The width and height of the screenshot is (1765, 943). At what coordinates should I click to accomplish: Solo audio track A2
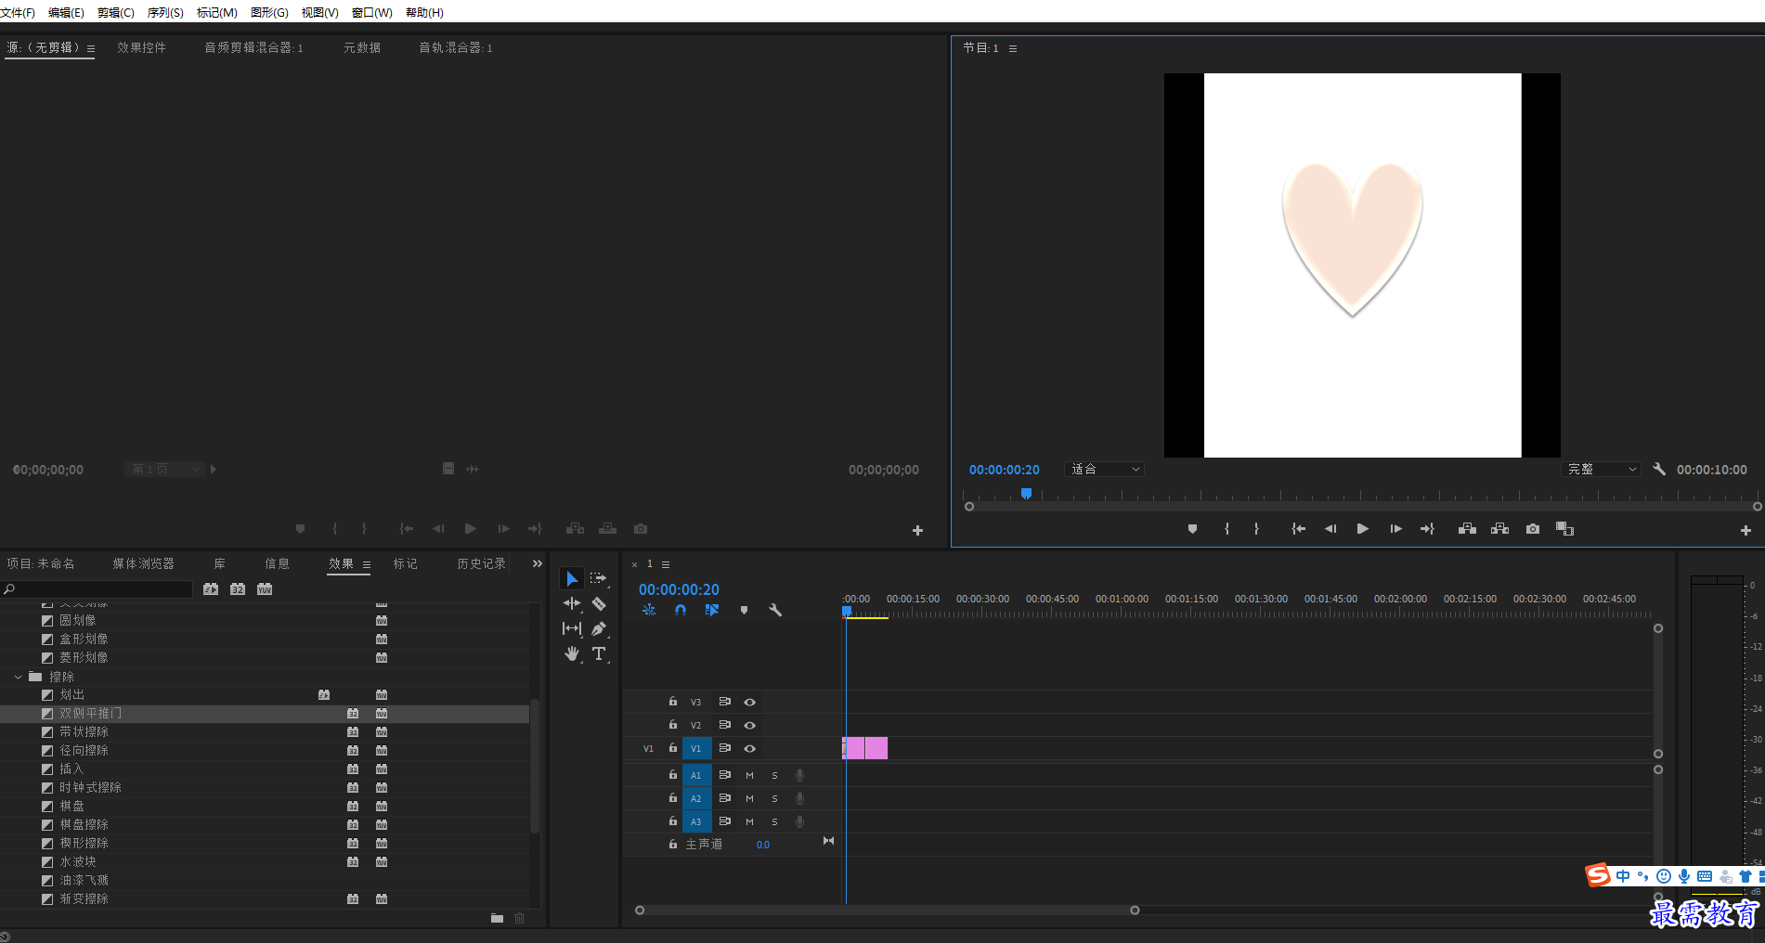pyautogui.click(x=774, y=798)
